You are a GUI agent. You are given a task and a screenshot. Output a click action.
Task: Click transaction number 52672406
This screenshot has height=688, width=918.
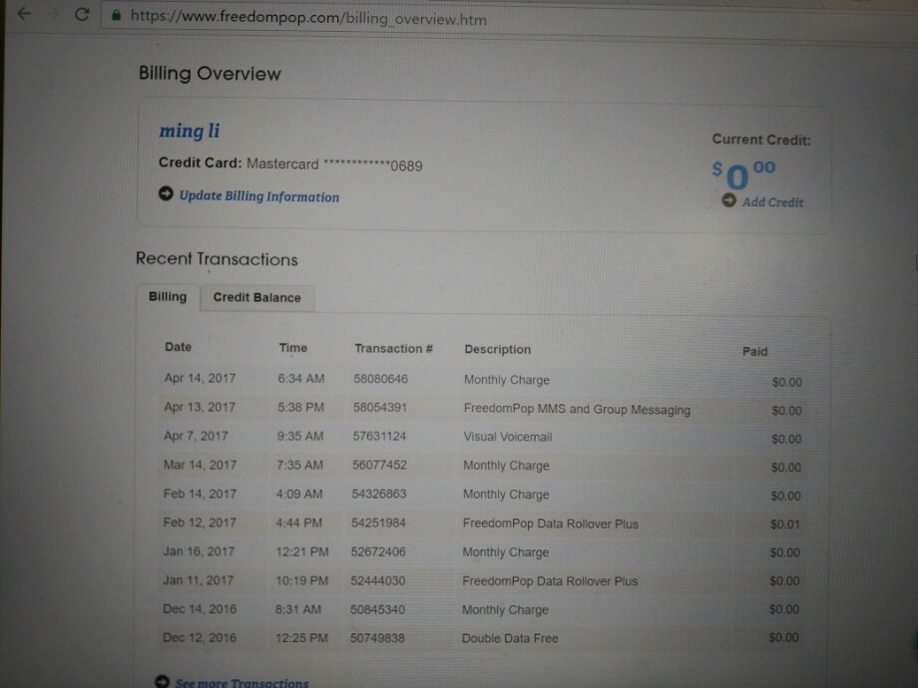click(378, 551)
